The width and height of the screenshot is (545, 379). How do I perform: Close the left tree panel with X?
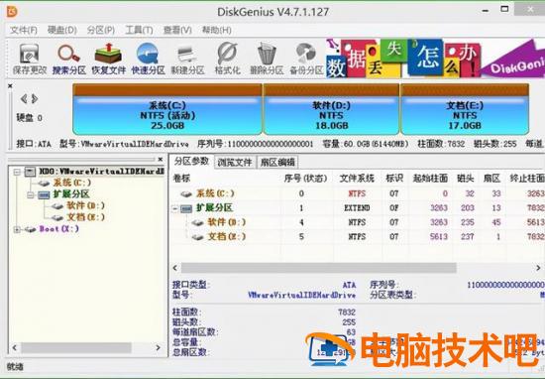pyautogui.click(x=161, y=159)
